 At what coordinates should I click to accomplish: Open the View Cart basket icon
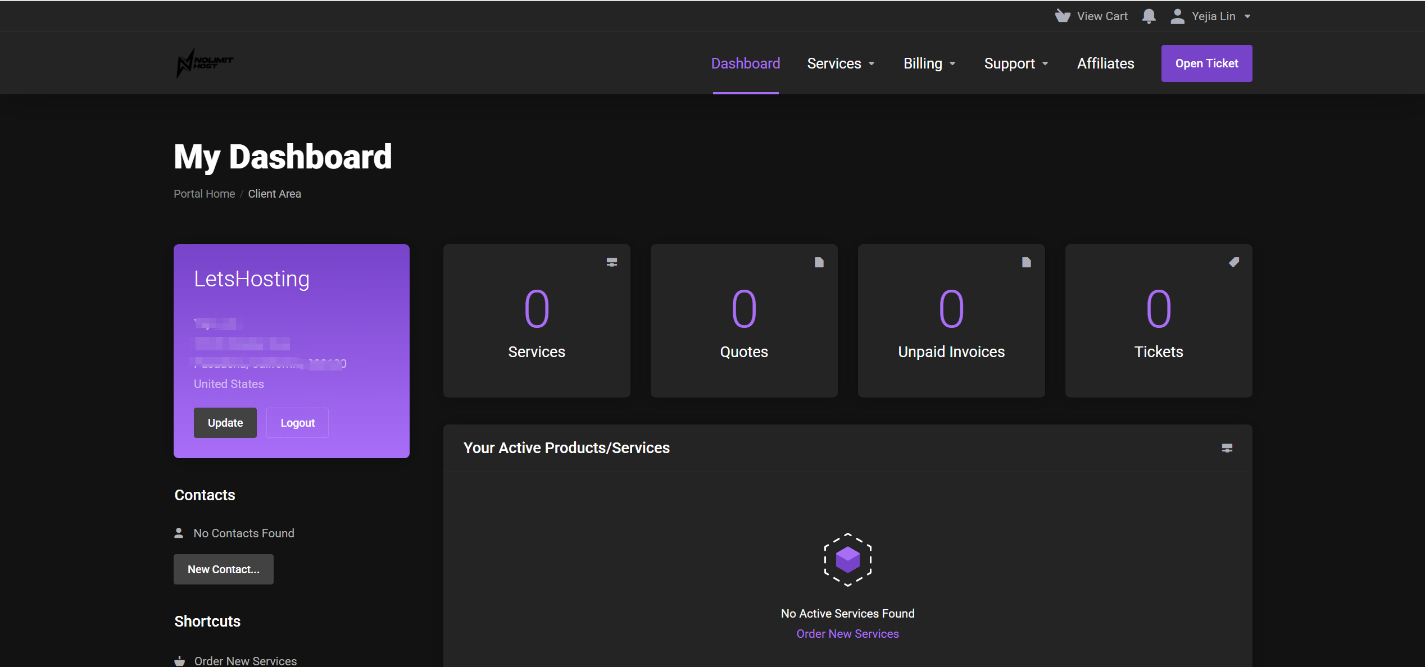(x=1062, y=16)
